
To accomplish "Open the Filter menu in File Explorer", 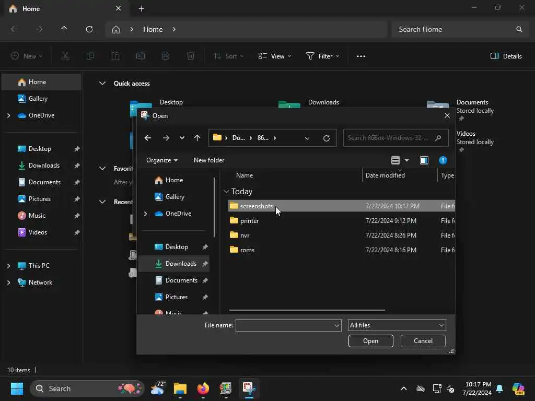I will click(322, 56).
